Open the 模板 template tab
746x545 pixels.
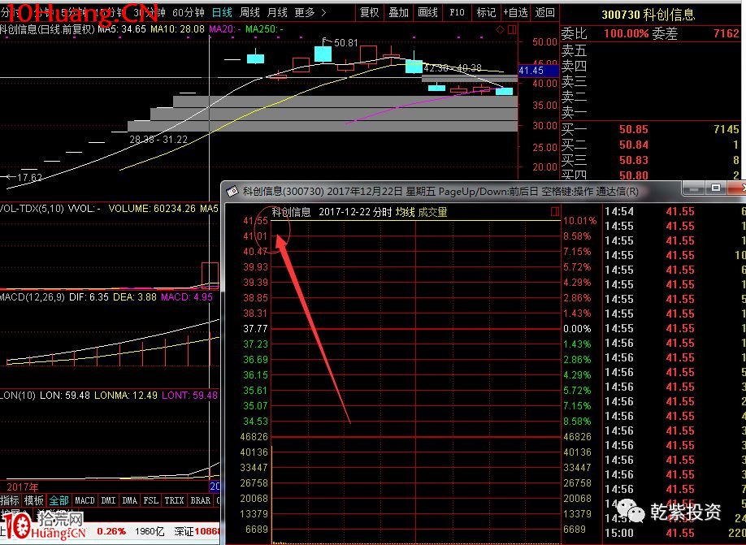pyautogui.click(x=33, y=500)
